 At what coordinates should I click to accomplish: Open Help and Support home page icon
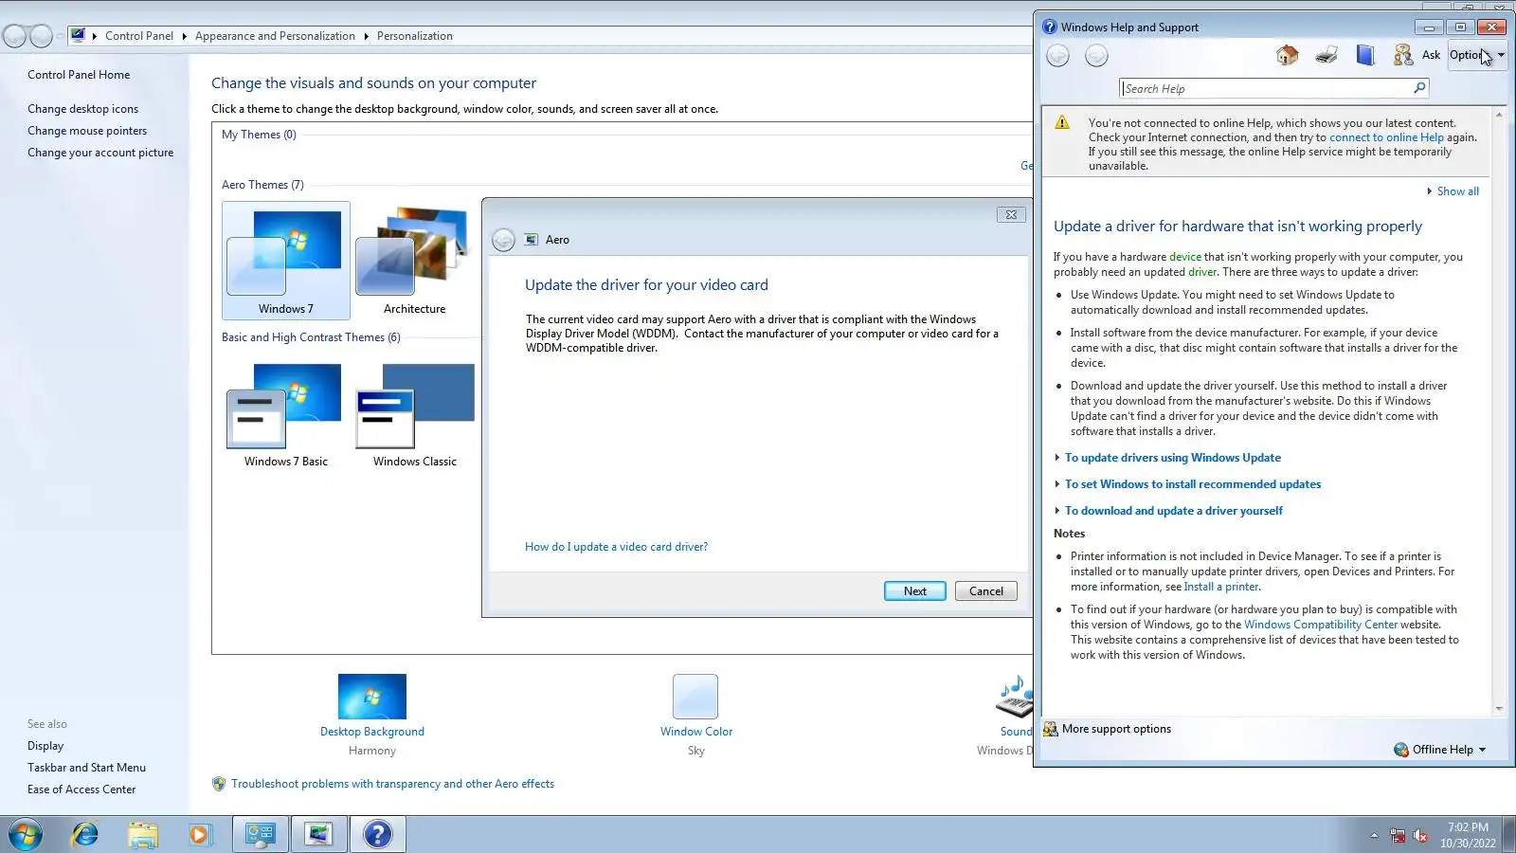1287,55
